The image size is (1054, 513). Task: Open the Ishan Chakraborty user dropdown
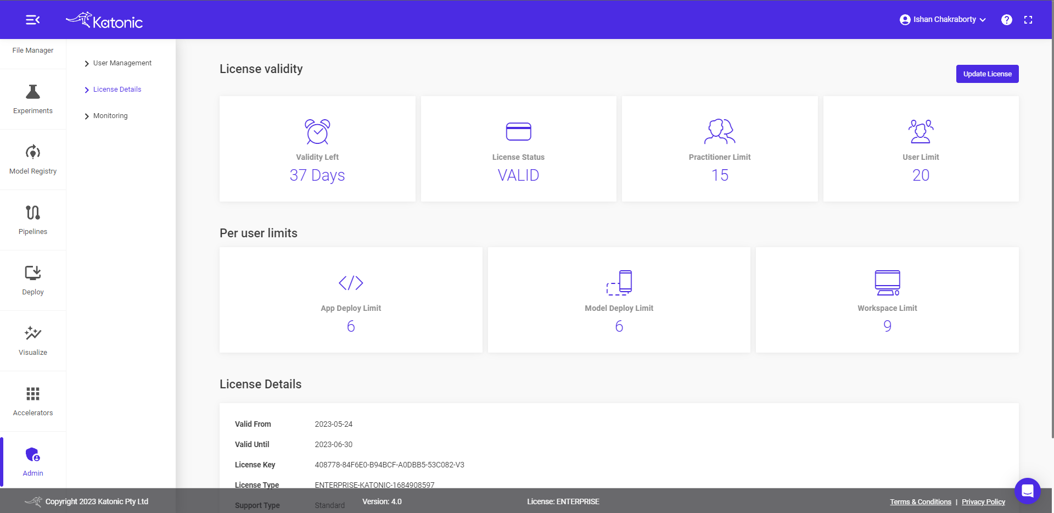pos(943,20)
